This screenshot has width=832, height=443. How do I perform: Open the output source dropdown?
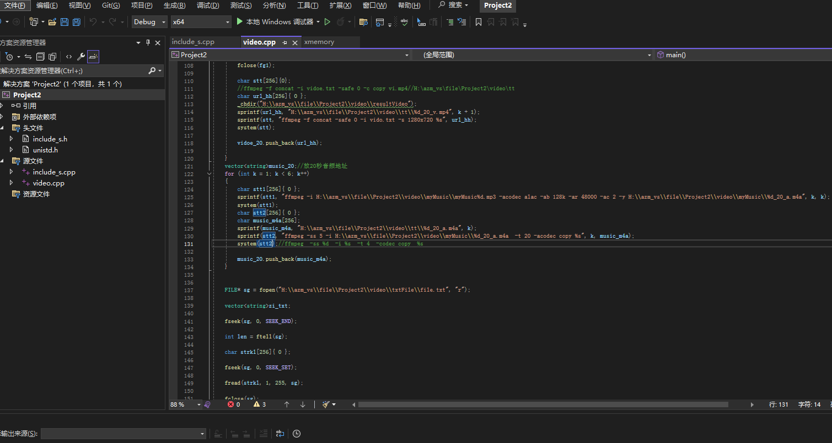[124, 434]
